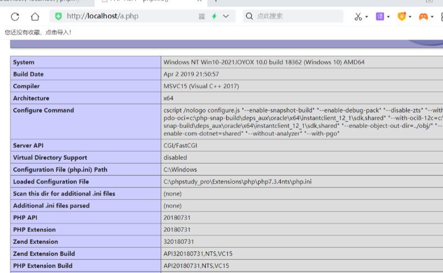
Task: Open the game controller icon
Action: pyautogui.click(x=423, y=16)
